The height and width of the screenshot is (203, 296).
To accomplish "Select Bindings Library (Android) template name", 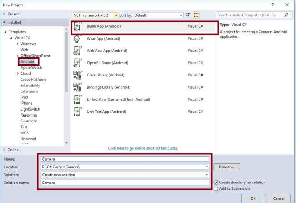I will 109,87.
